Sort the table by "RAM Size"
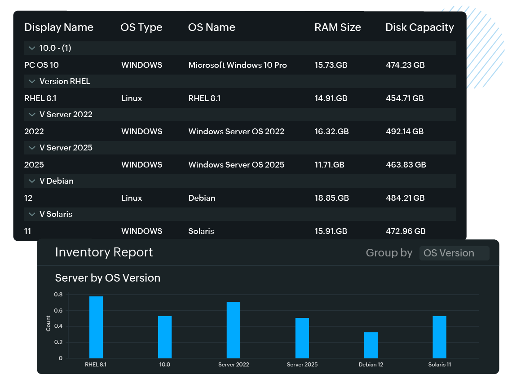512x388 pixels. point(338,27)
